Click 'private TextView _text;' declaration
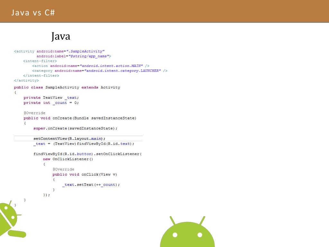The height and width of the screenshot is (247, 329). (x=51, y=98)
